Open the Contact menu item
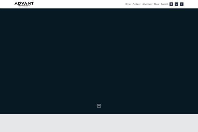198x132 pixels. [x=164, y=4]
